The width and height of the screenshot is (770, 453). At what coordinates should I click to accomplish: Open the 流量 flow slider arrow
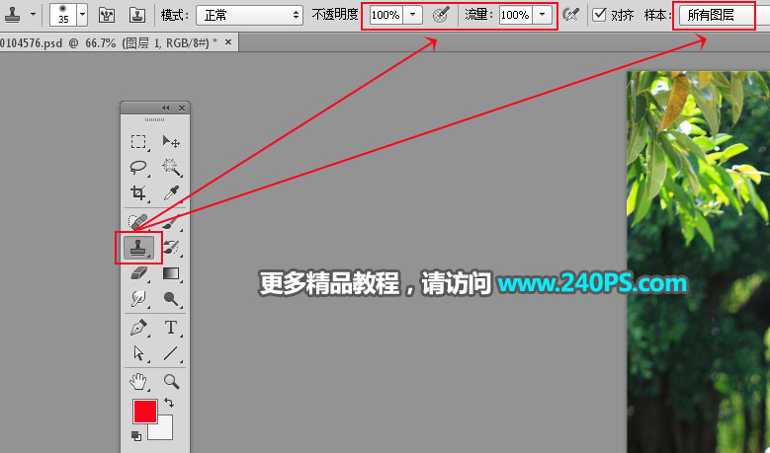click(x=542, y=15)
